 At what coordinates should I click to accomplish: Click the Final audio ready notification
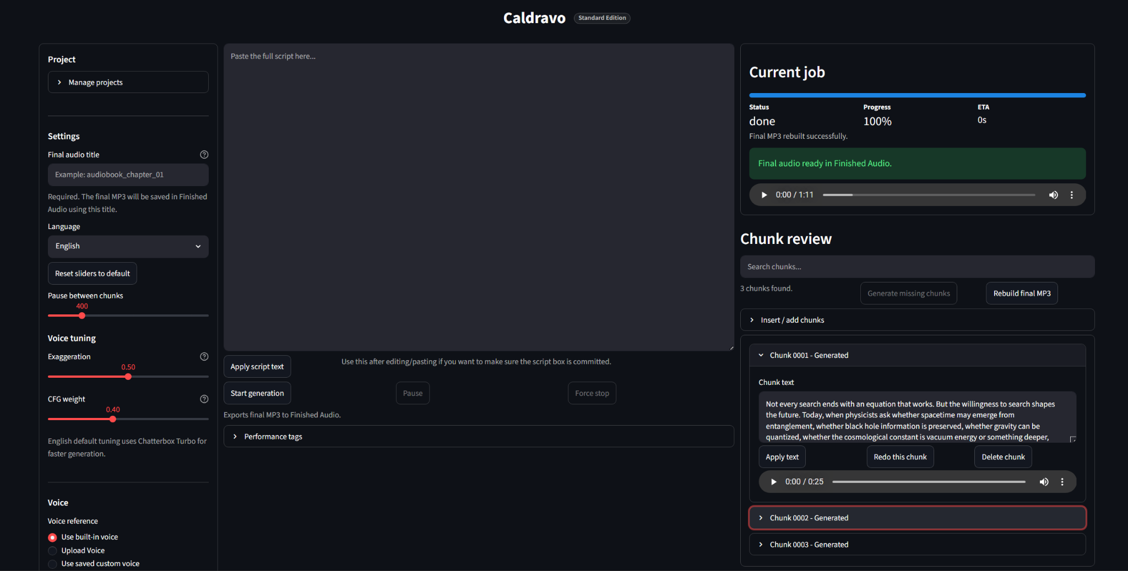[917, 164]
